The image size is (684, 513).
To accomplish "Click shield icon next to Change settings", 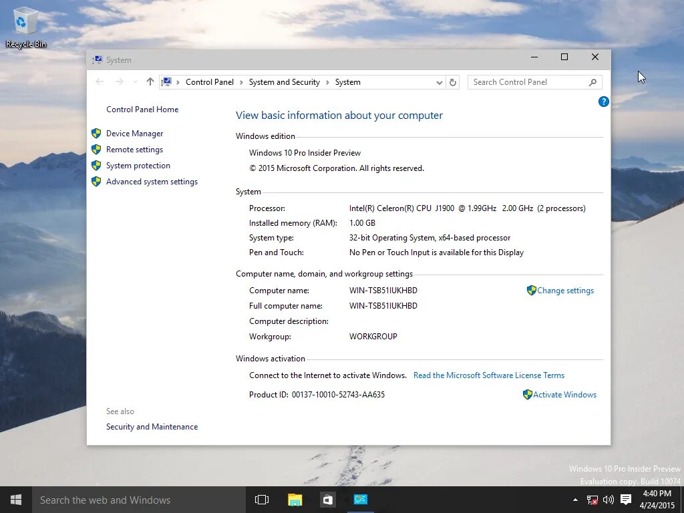I will coord(531,291).
